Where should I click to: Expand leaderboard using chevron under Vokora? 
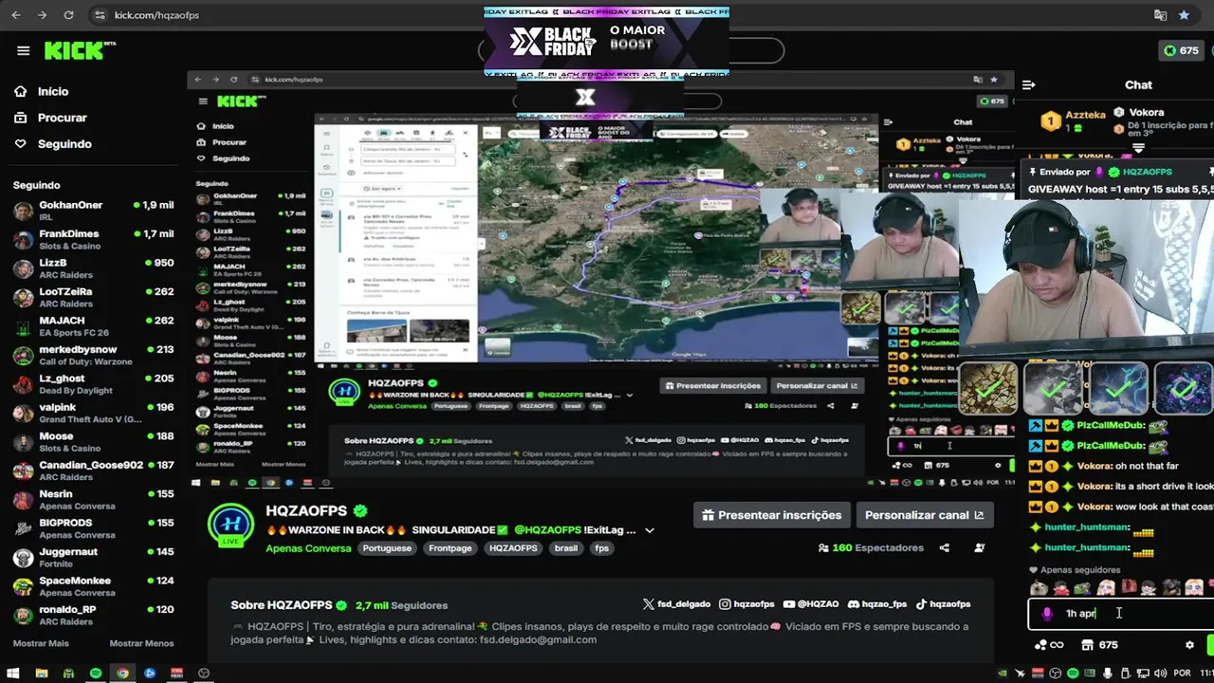(1138, 147)
